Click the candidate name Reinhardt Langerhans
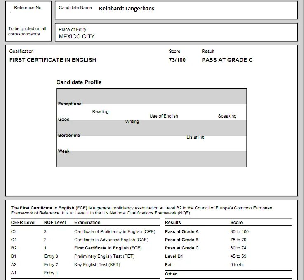The height and width of the screenshot is (280, 304). pyautogui.click(x=127, y=9)
